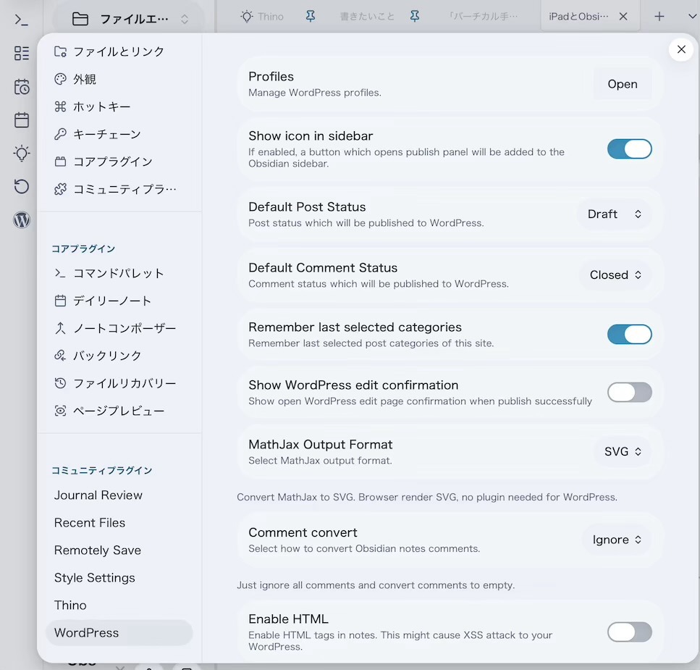Select バックリンク plugin settings
The image size is (700, 670).
click(119, 356)
